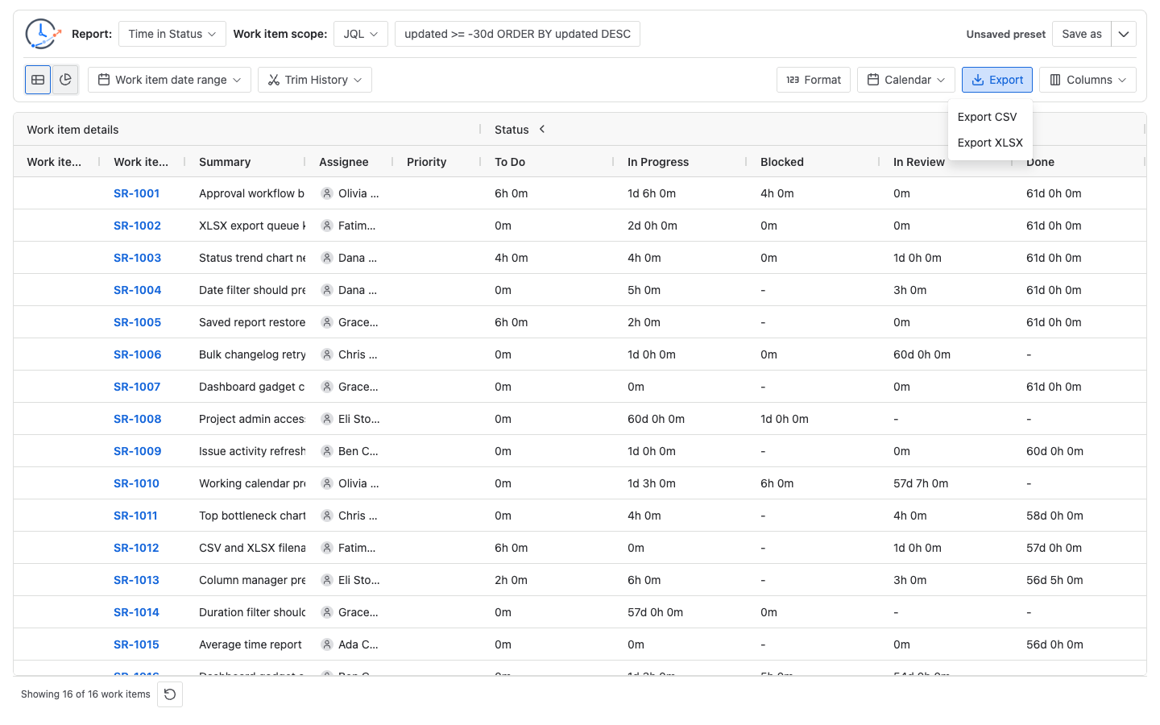Image resolution: width=1160 pixels, height=725 pixels.
Task: Click 'Work item details' group header
Action: click(x=72, y=130)
